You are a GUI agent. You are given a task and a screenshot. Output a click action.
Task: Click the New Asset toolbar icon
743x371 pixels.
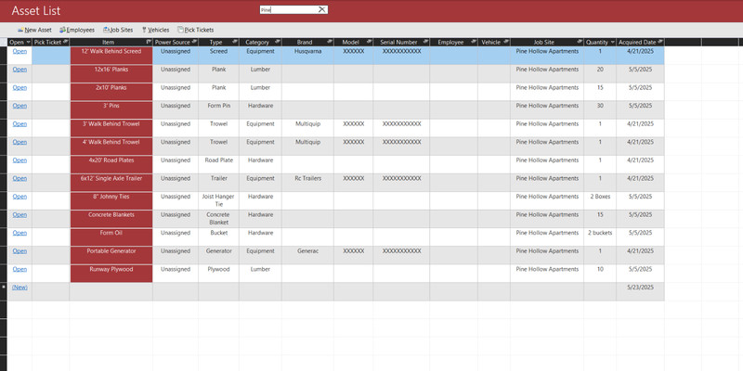click(20, 30)
